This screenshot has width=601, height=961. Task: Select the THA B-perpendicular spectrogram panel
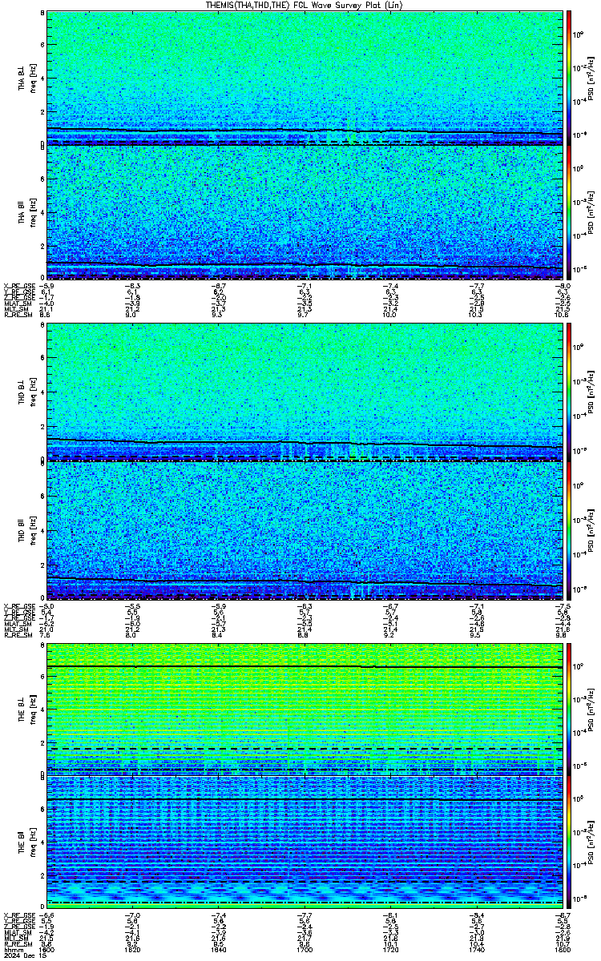tap(305, 78)
